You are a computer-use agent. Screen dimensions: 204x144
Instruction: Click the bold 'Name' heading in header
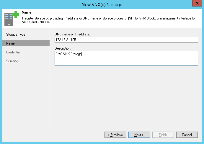(27, 13)
